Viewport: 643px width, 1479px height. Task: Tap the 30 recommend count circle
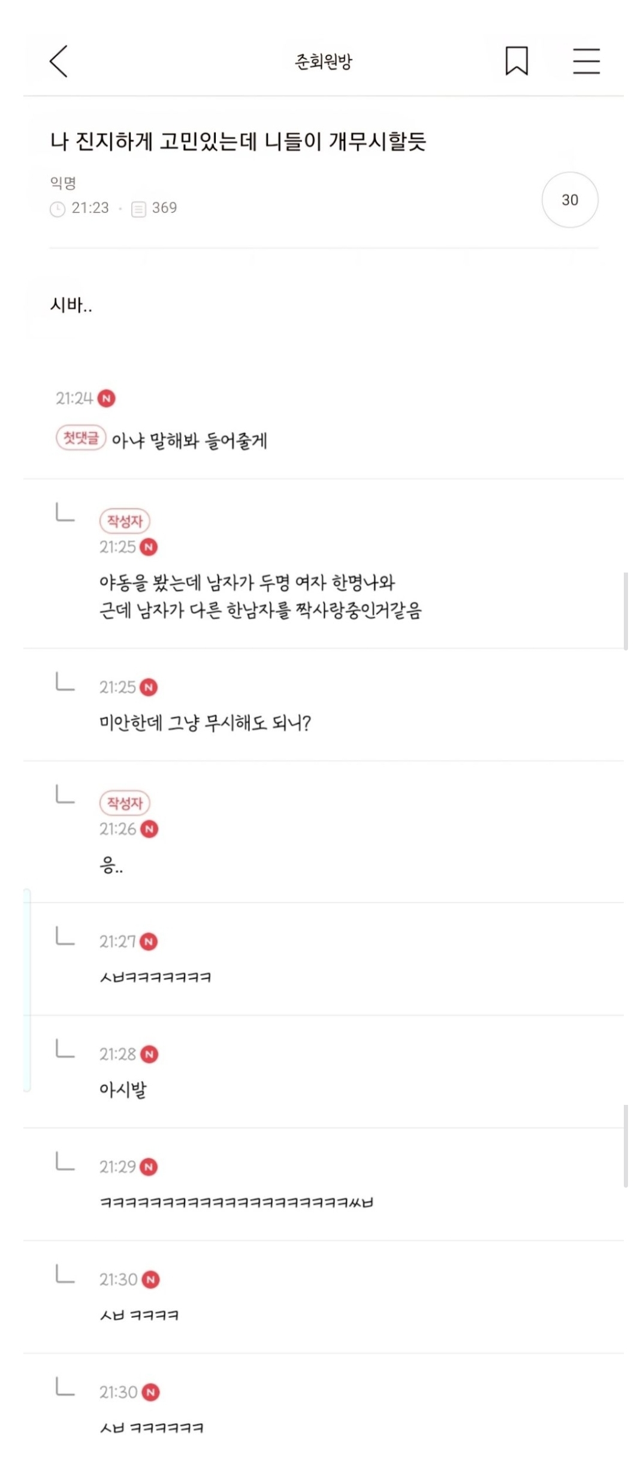click(x=569, y=200)
